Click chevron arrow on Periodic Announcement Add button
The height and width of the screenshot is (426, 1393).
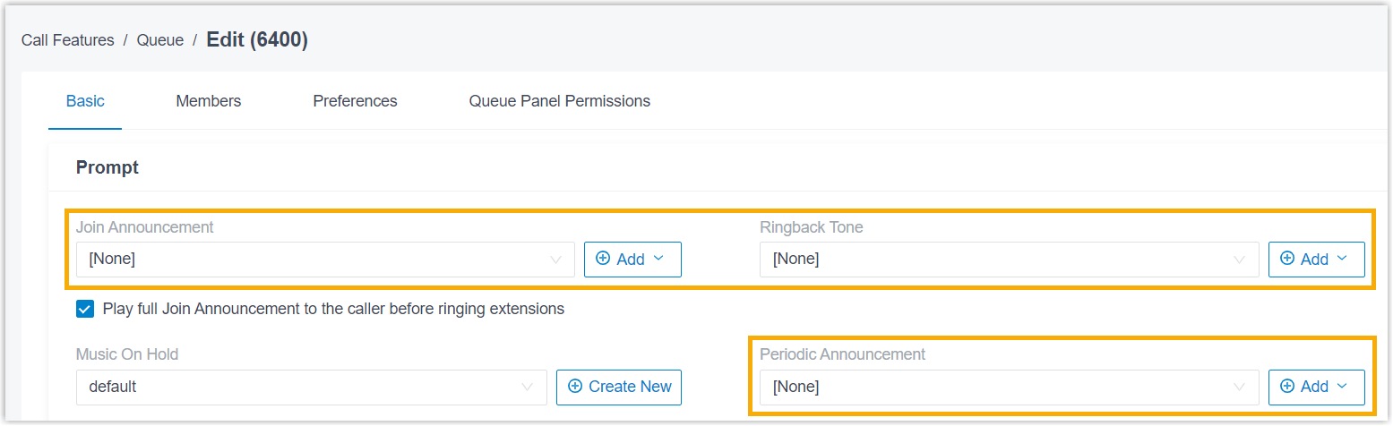click(x=1342, y=387)
